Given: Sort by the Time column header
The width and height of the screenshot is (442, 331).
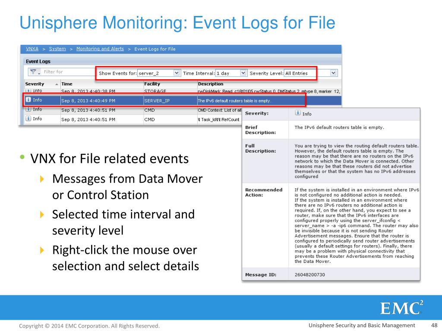Looking at the screenshot, I should 67,84.
